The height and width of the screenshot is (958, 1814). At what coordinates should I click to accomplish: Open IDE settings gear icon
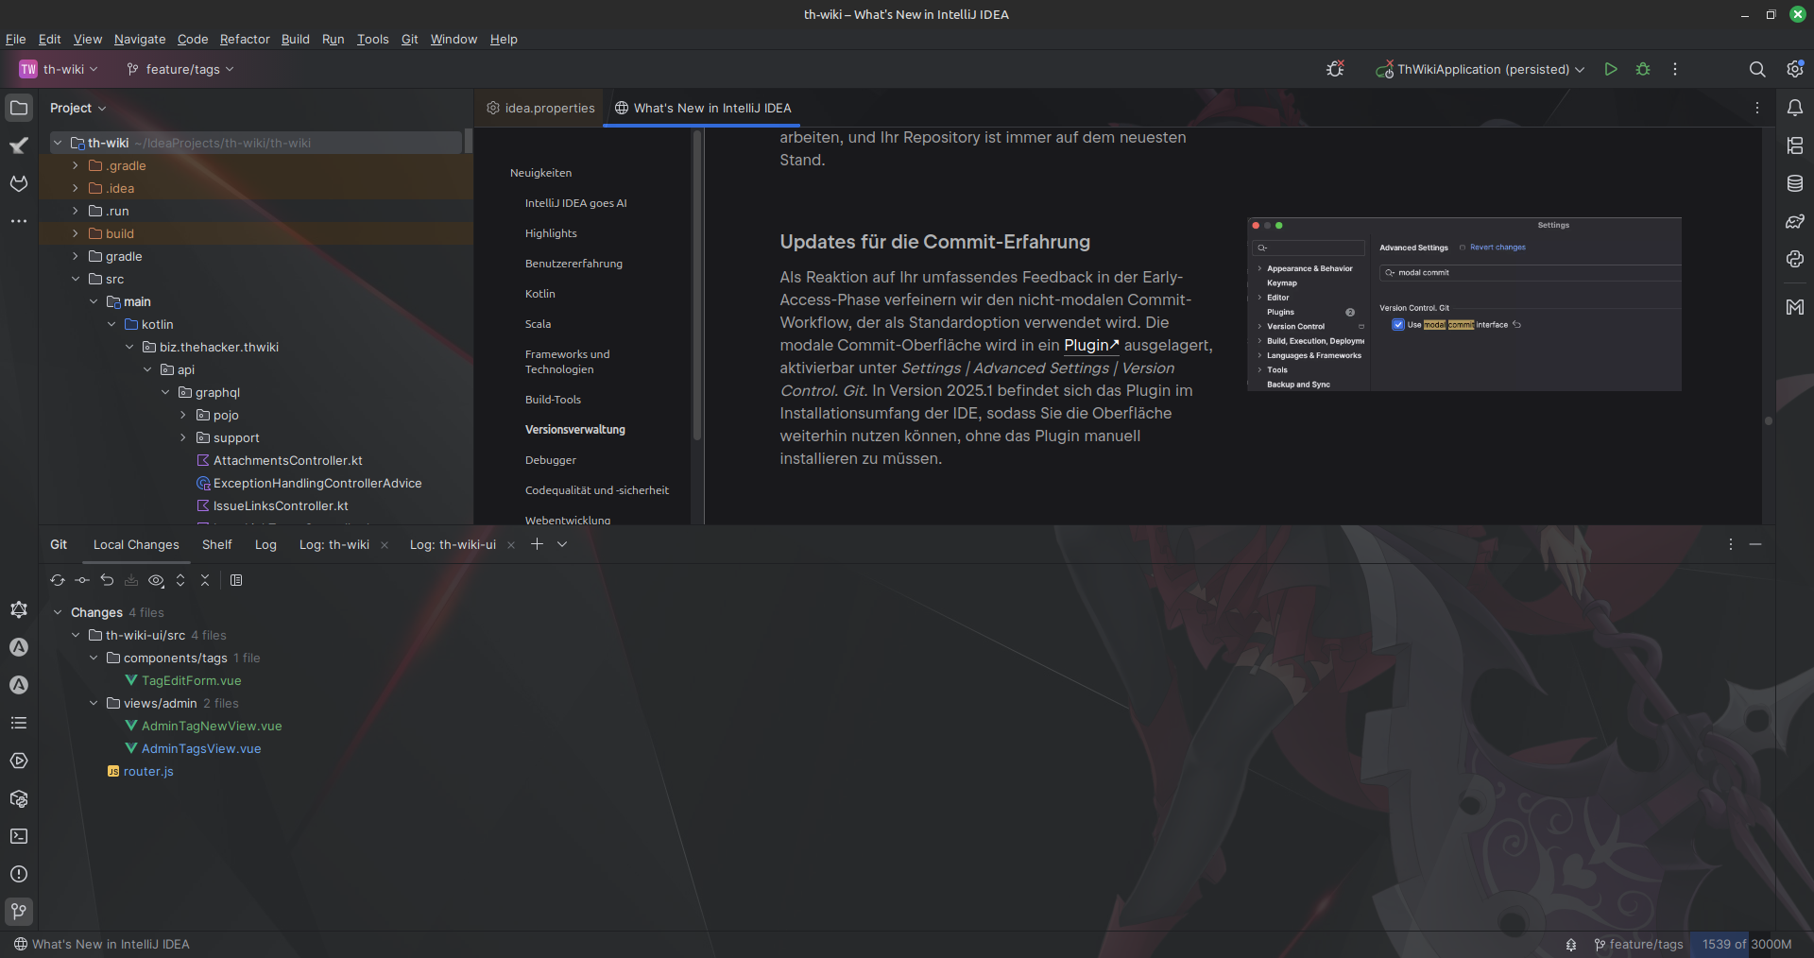tap(1795, 69)
